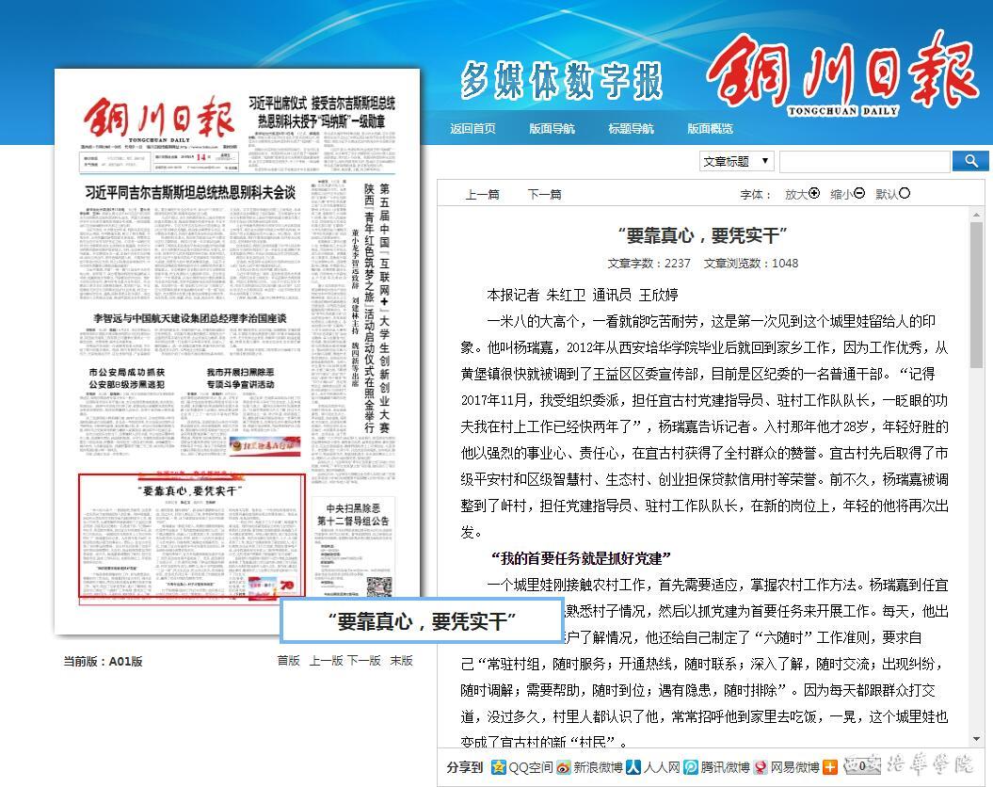
Task: Click scrollbar down arrow in article pane
Action: pos(976,739)
